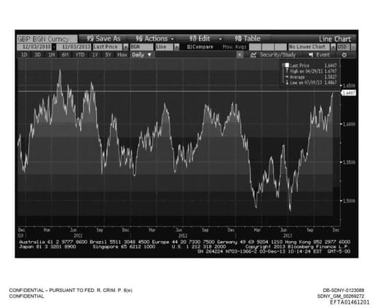Click the 1.6500 y-axis label
Image resolution: width=373 pixels, height=308 pixels.
[x=349, y=86]
